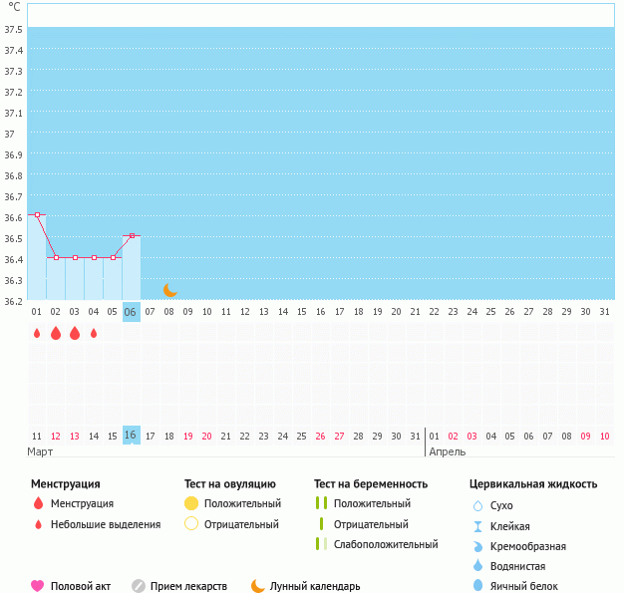Click the lunar calendar legend icon
The height and width of the screenshot is (593, 624).
258,586
